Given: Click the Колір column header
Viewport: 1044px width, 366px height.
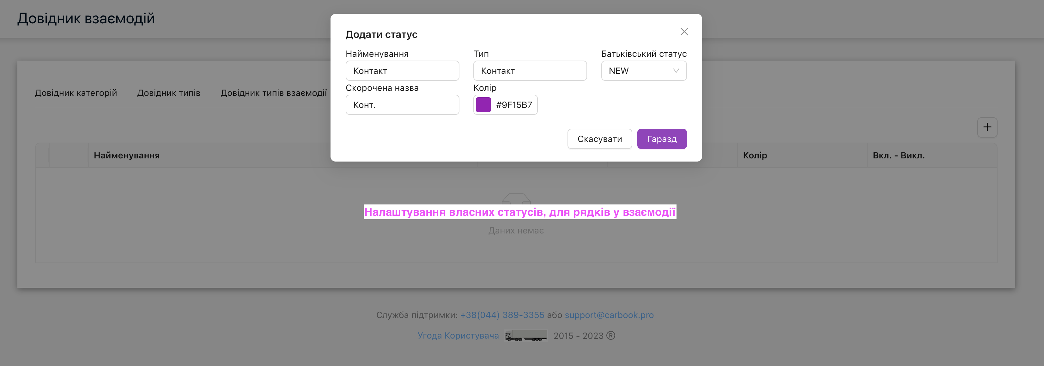Looking at the screenshot, I should pyautogui.click(x=755, y=156).
